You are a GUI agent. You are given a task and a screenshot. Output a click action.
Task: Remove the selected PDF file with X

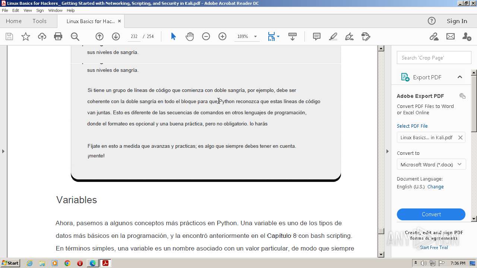tap(461, 137)
